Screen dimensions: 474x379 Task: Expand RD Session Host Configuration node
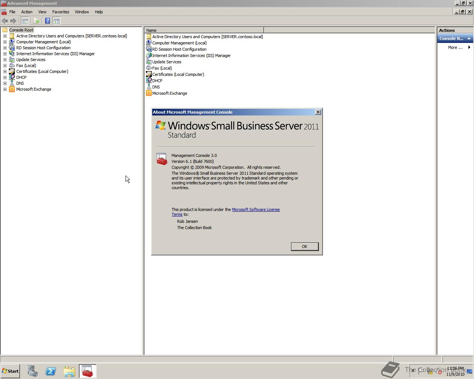[x=5, y=48]
